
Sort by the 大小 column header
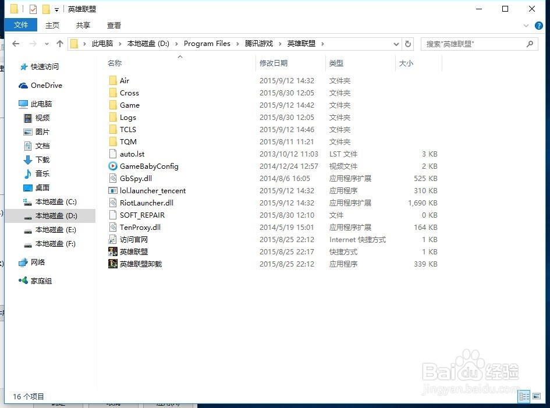(x=406, y=63)
